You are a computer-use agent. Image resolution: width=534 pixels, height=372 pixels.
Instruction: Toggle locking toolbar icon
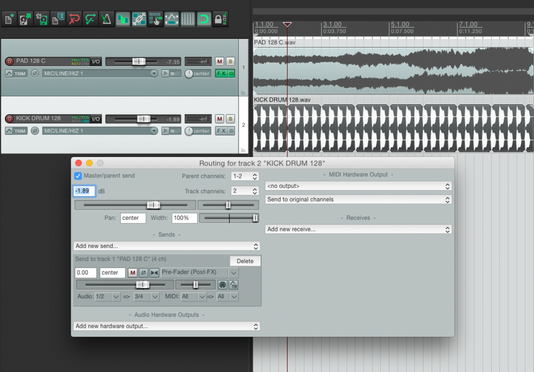coord(220,19)
